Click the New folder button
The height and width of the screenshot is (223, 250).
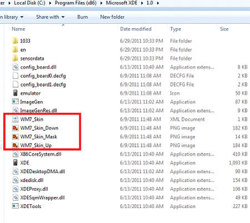click(x=112, y=17)
